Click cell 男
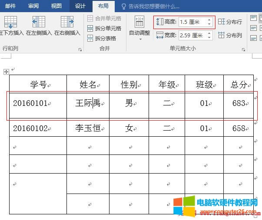The image size is (262, 220). (129, 105)
